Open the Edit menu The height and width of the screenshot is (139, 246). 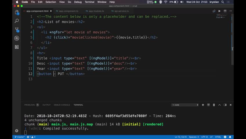tap(40, 2)
